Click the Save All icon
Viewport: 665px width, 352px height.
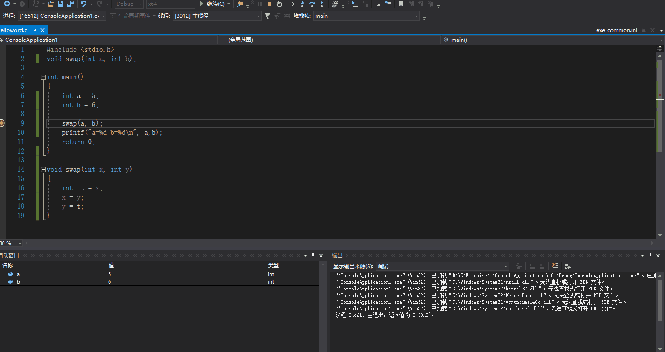pos(70,4)
